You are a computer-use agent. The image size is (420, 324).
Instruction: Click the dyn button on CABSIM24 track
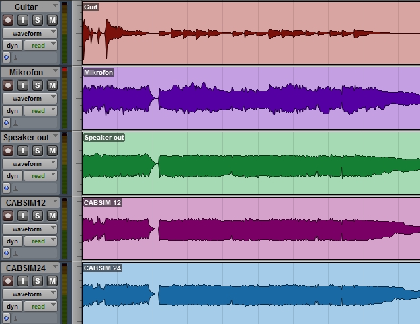pos(11,307)
